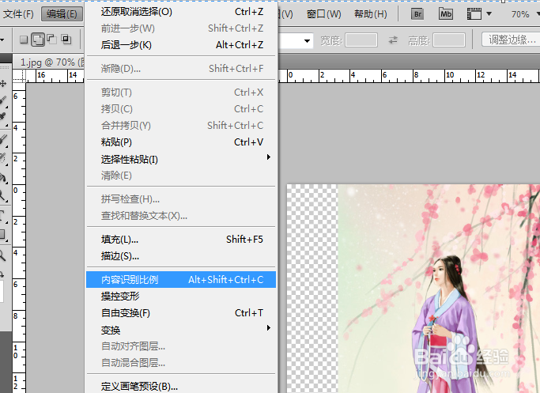Close the 编辑(E) menu
Image resolution: width=540 pixels, height=393 pixels.
tap(62, 14)
